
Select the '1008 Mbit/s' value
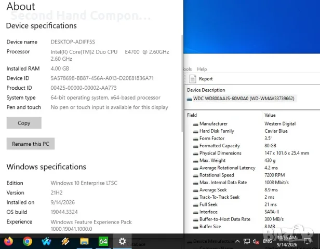[x=276, y=183]
